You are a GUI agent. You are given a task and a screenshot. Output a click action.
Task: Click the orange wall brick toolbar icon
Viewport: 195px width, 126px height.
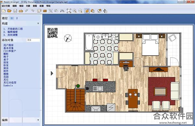click(45, 11)
